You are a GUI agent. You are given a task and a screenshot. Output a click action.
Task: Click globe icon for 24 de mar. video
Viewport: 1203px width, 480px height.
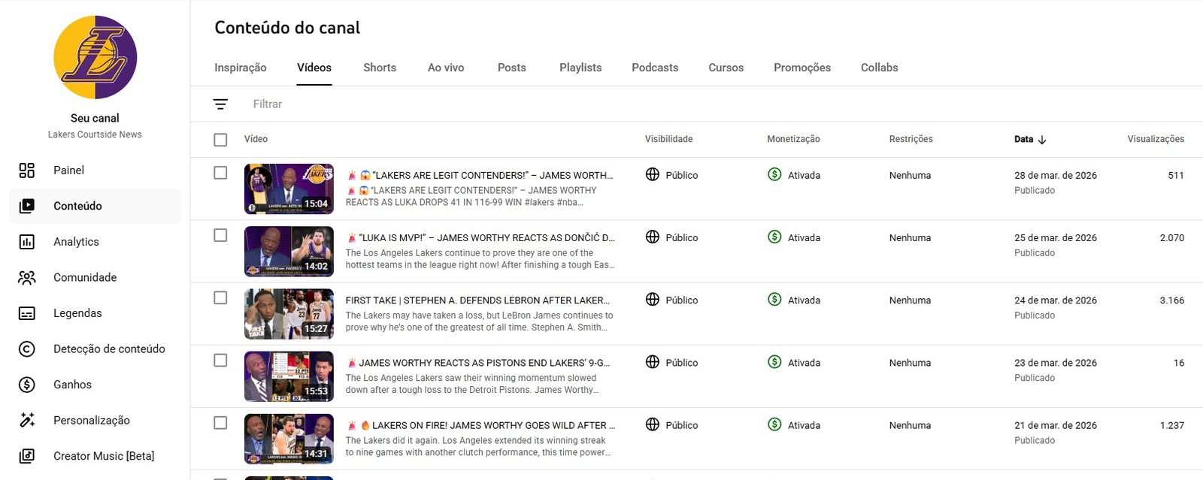[653, 299]
